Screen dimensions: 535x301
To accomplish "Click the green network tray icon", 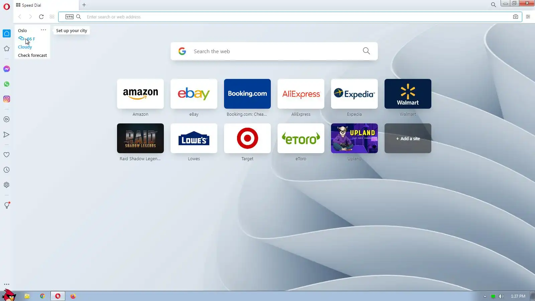I will (493, 296).
